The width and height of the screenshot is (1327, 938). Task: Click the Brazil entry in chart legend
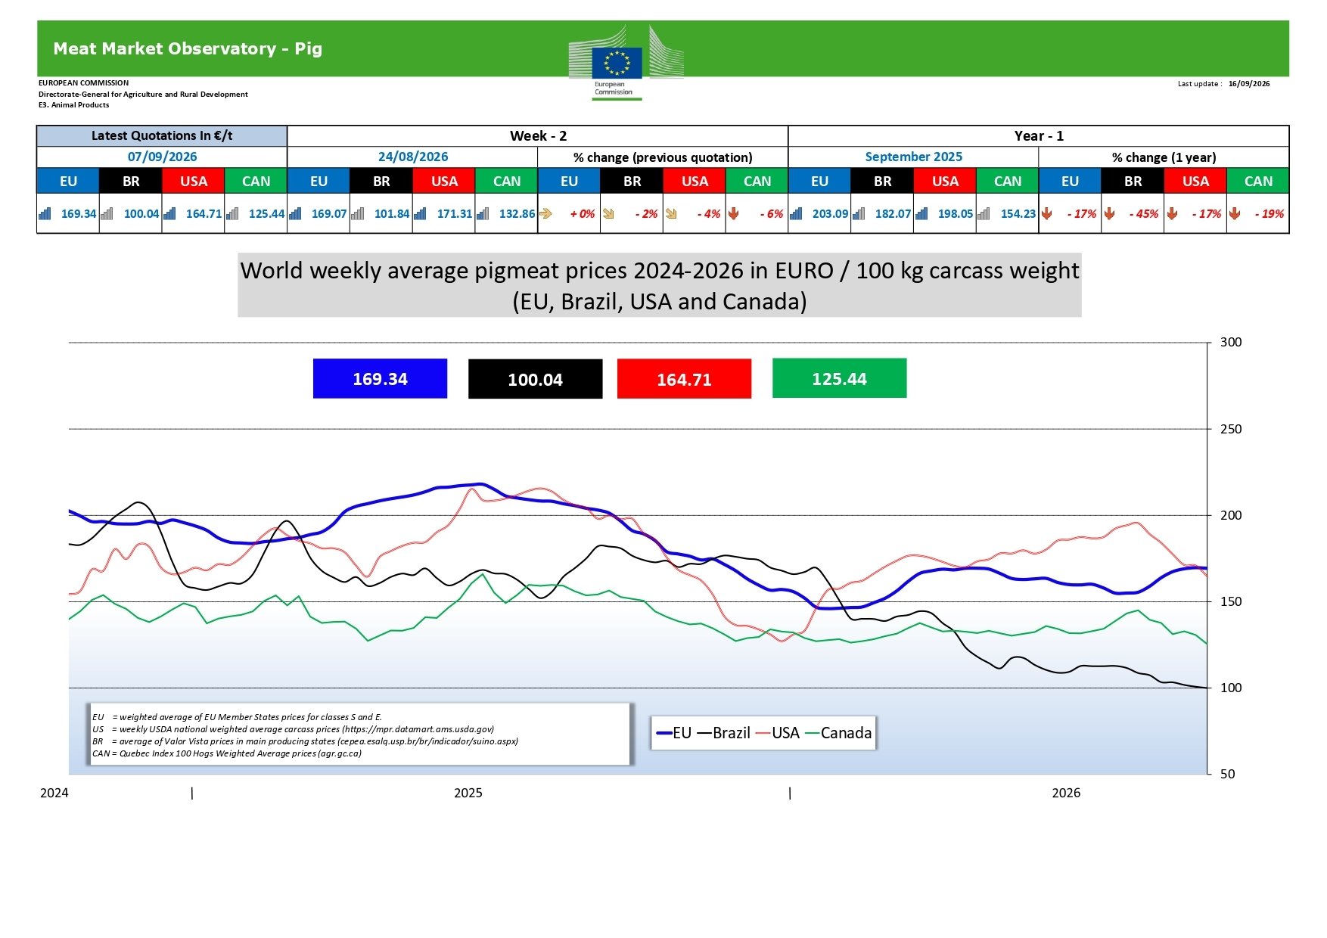(x=723, y=733)
